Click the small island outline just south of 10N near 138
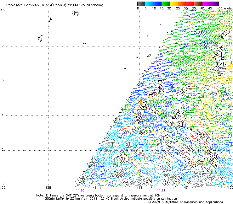 tap(50, 19)
